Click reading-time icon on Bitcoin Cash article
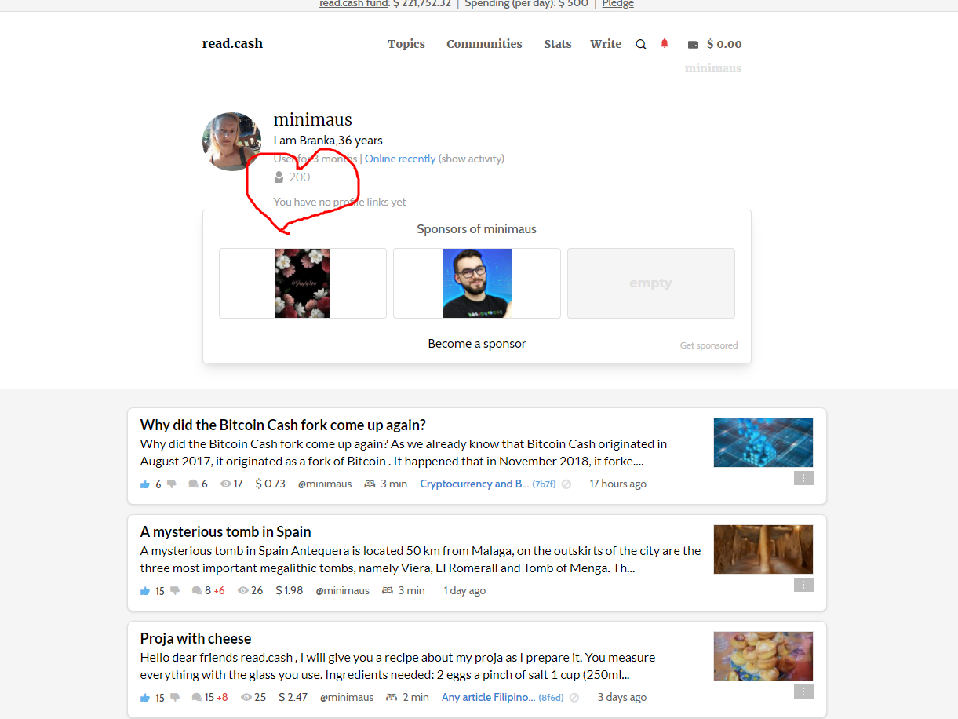 370,484
